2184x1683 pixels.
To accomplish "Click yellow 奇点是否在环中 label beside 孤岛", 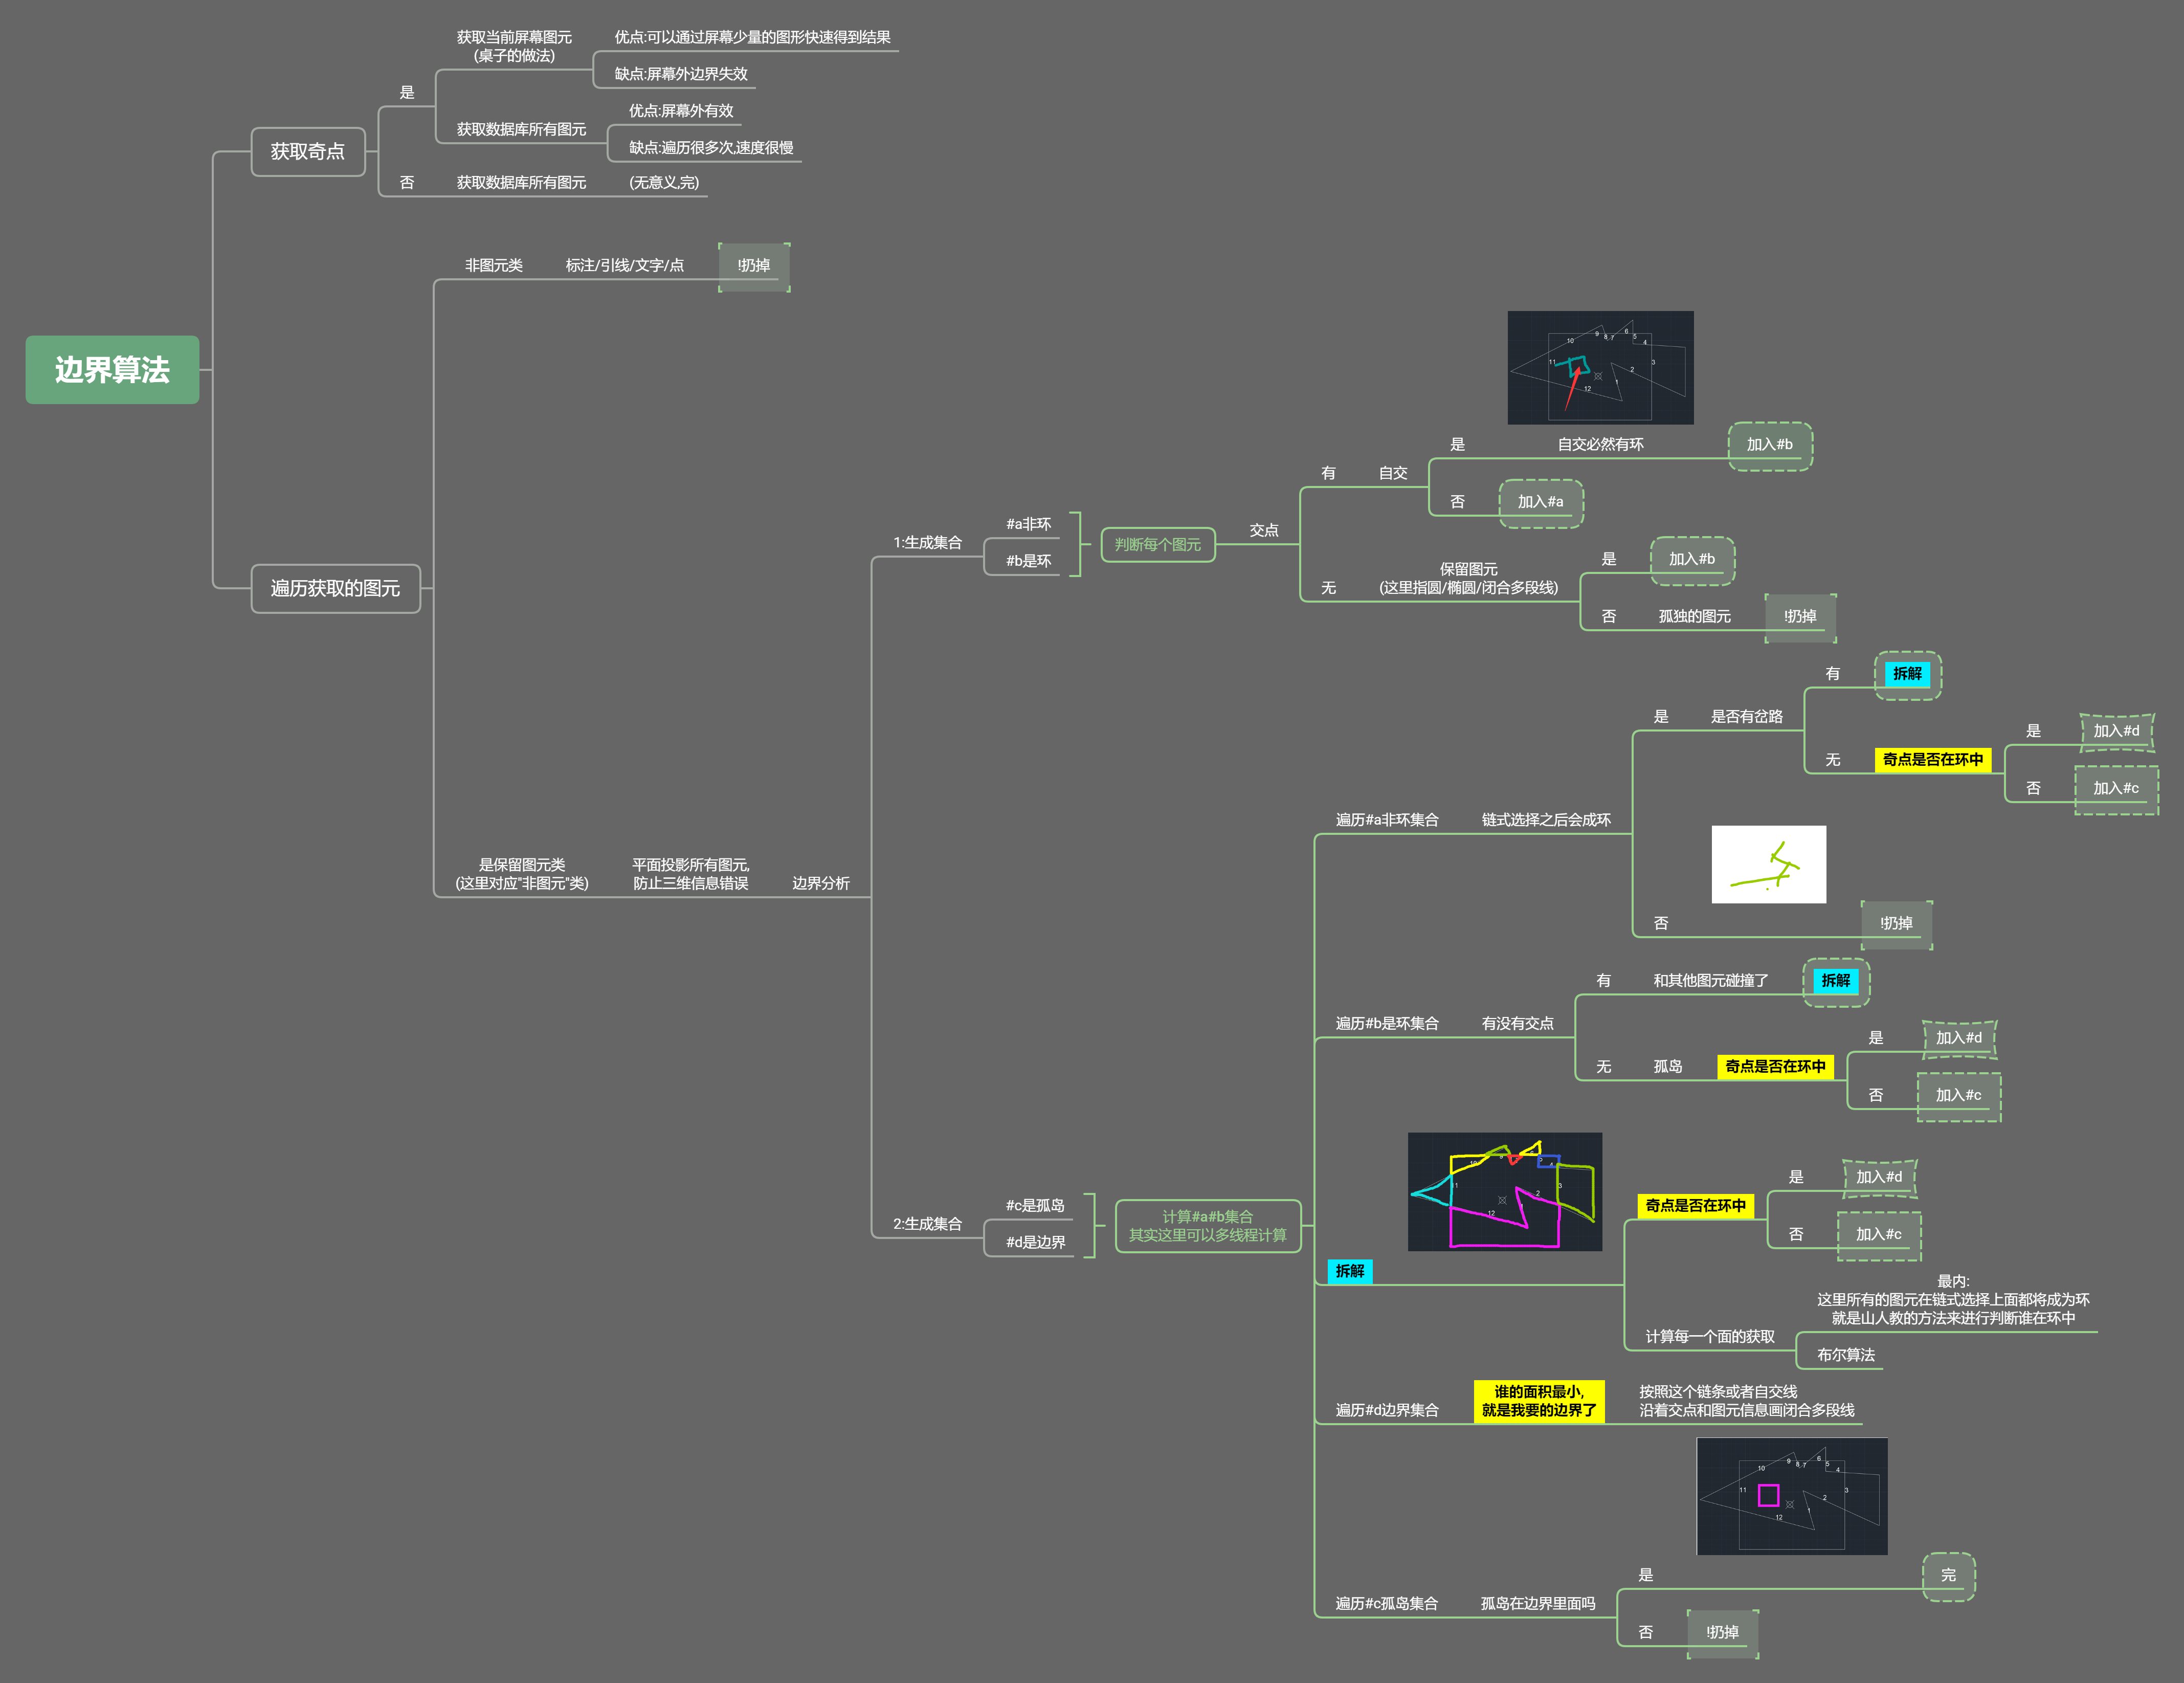I will click(x=1774, y=1067).
